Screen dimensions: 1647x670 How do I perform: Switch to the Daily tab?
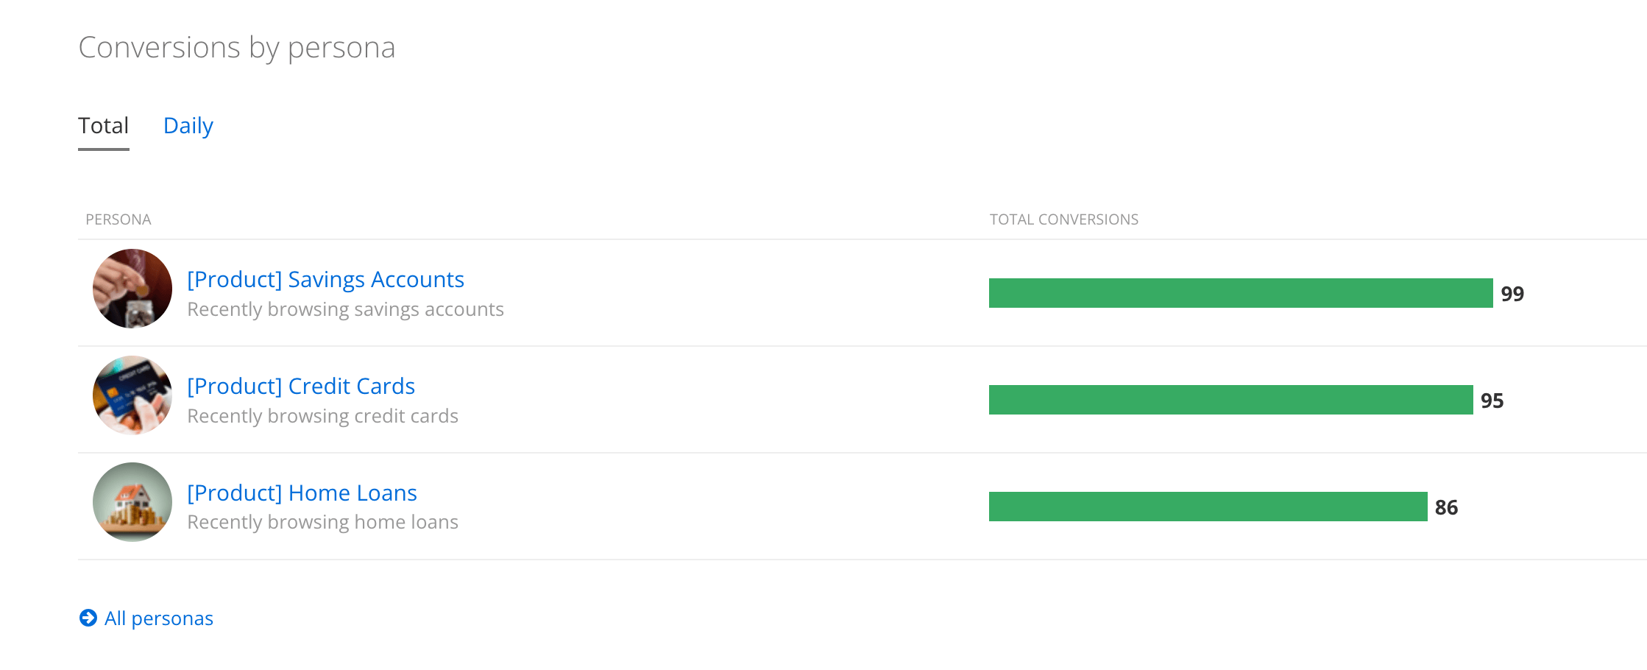point(188,126)
